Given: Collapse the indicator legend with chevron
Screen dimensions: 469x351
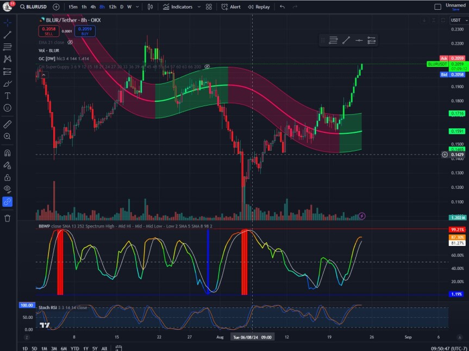Looking at the screenshot, I should pyautogui.click(x=43, y=75).
